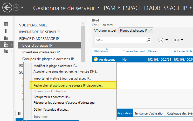The height and width of the screenshot is (121, 193).
Task: Open the list criteria dropdown arrow
Action: tap(167, 40)
